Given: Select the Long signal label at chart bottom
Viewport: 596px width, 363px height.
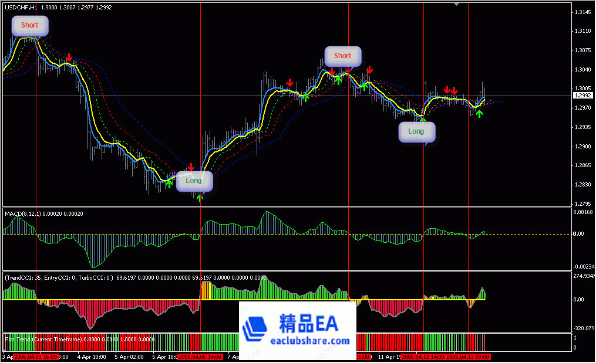Looking at the screenshot, I should pos(194,181).
